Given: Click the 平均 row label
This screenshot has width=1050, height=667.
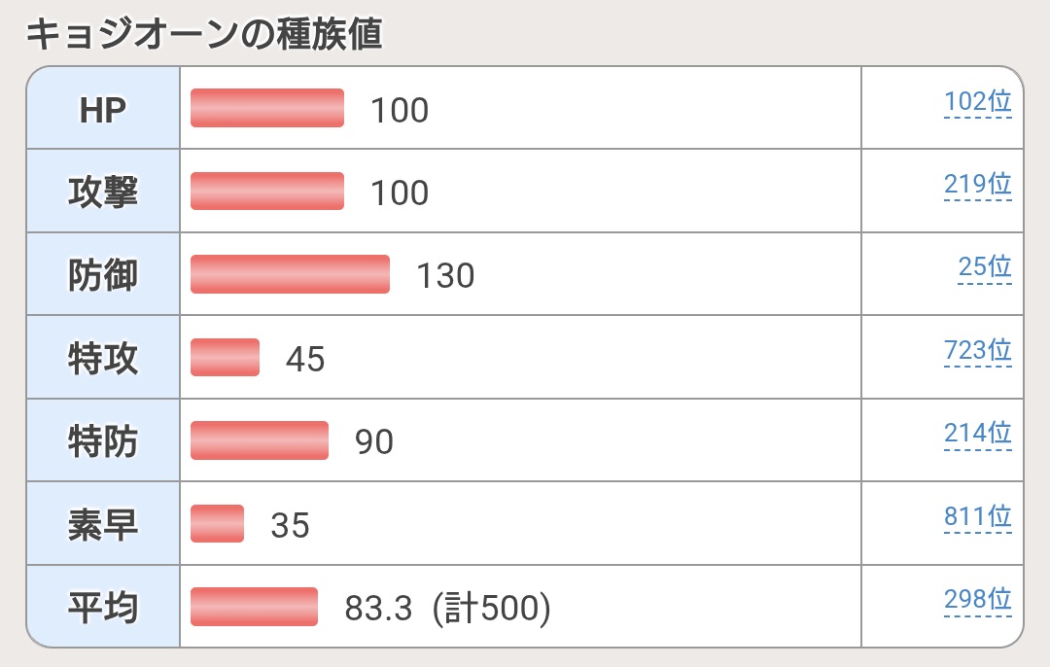Looking at the screenshot, I should [x=103, y=608].
